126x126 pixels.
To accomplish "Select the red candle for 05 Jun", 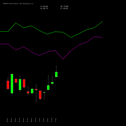I will pyautogui.click(x=24, y=83).
